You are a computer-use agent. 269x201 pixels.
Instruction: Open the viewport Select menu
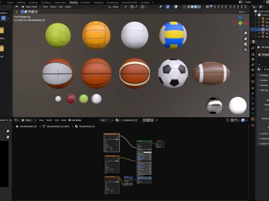coord(53,7)
